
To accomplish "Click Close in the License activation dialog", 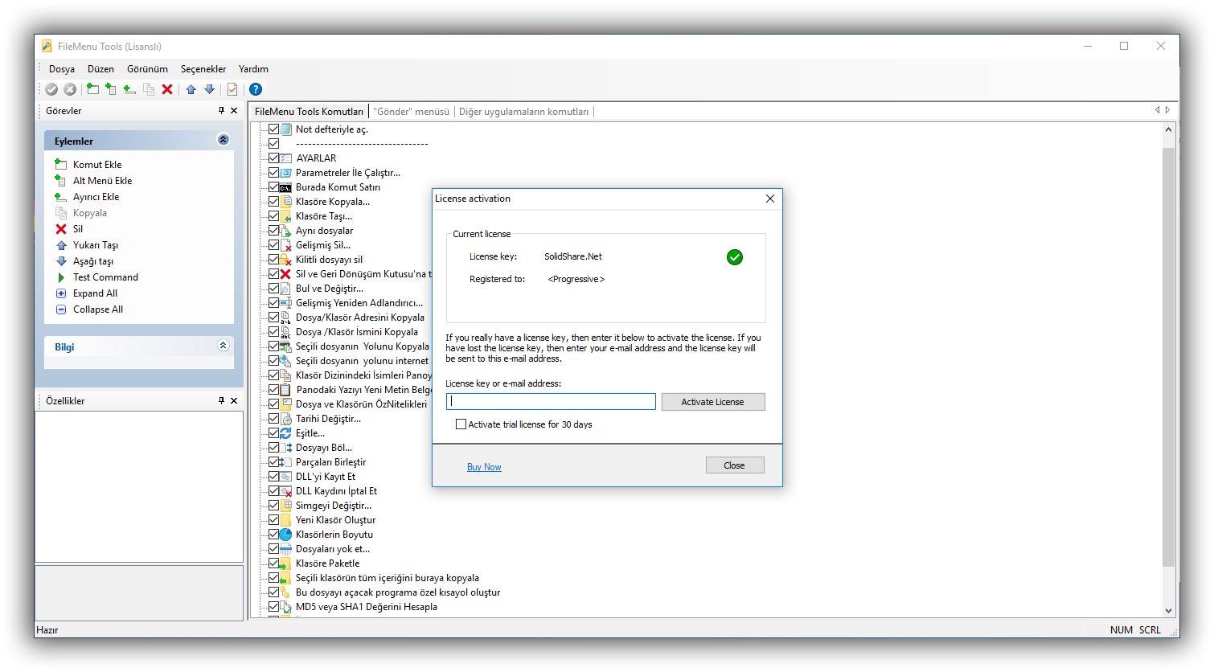I will pyautogui.click(x=735, y=465).
